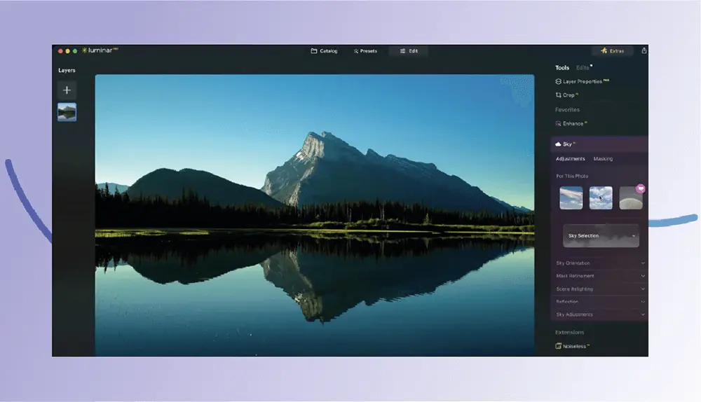Expand the Sky Orientation section

point(600,263)
